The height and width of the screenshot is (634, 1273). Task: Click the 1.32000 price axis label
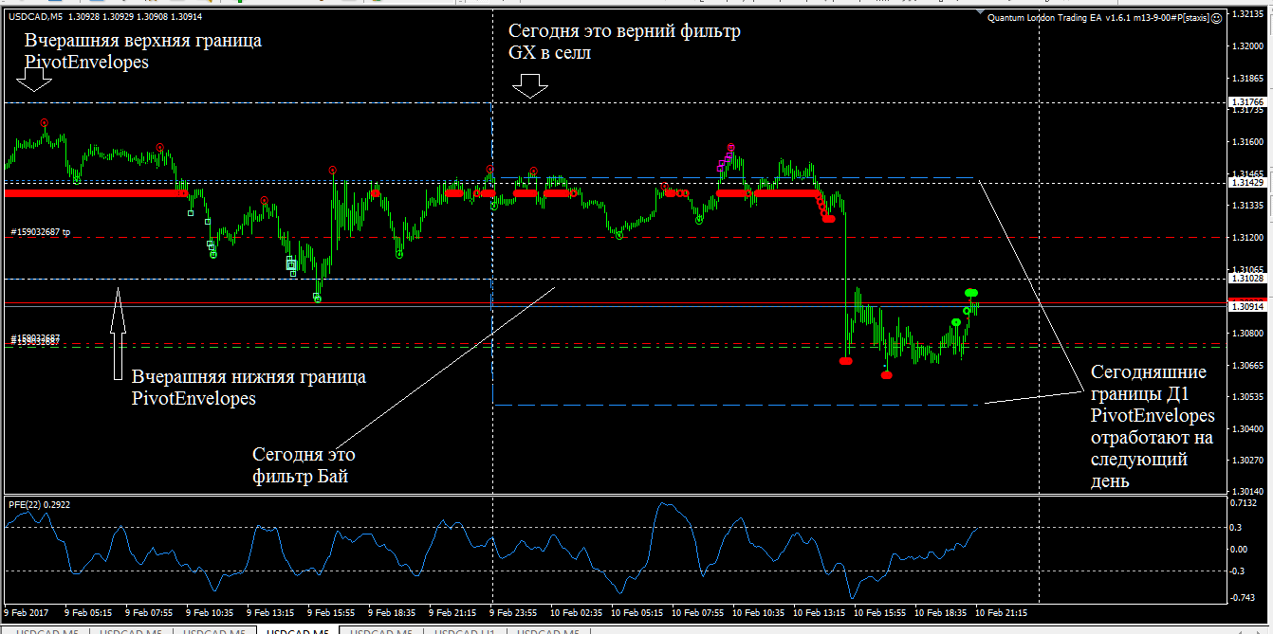1245,46
